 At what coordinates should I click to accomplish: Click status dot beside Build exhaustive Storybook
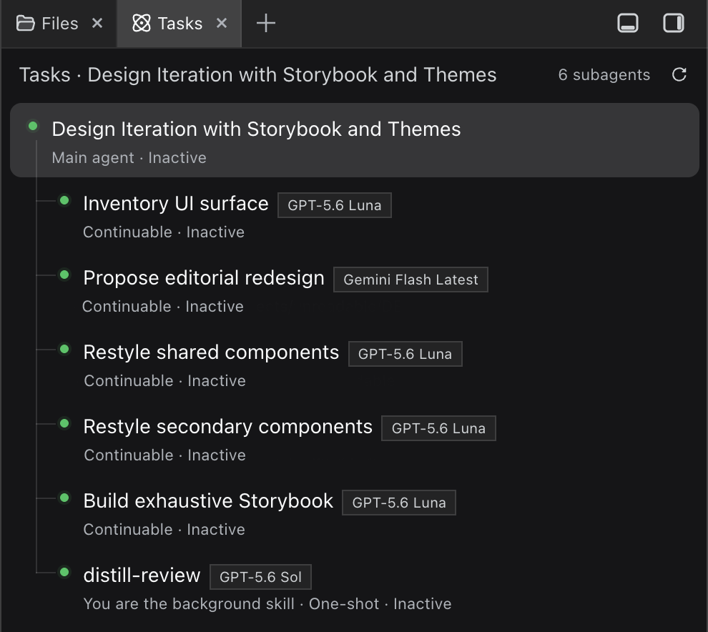point(64,498)
